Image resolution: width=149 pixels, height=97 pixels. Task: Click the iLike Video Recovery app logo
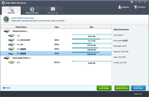coord(3,3)
